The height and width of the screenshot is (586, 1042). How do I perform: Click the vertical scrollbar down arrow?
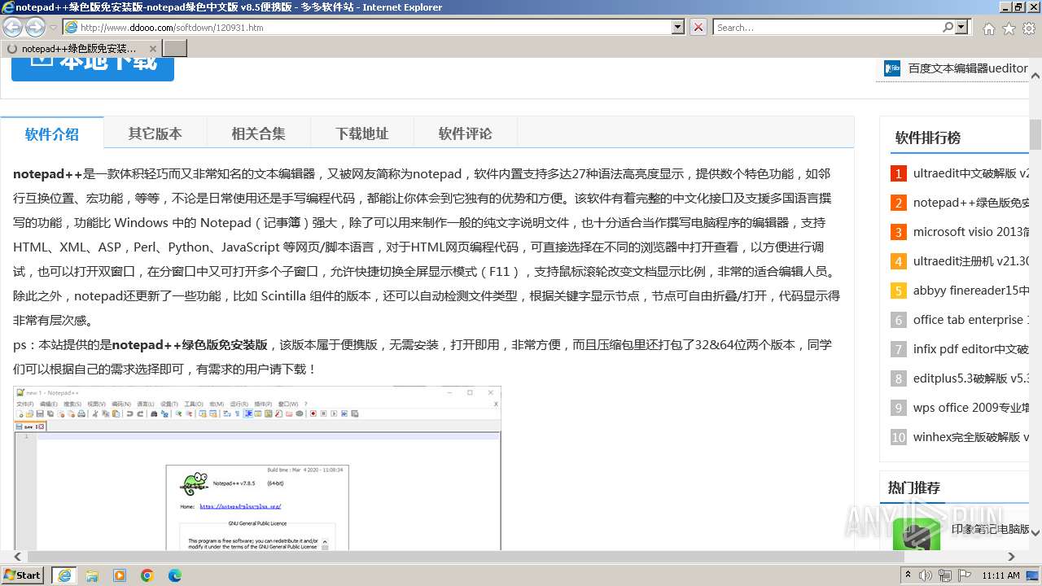1035,533
